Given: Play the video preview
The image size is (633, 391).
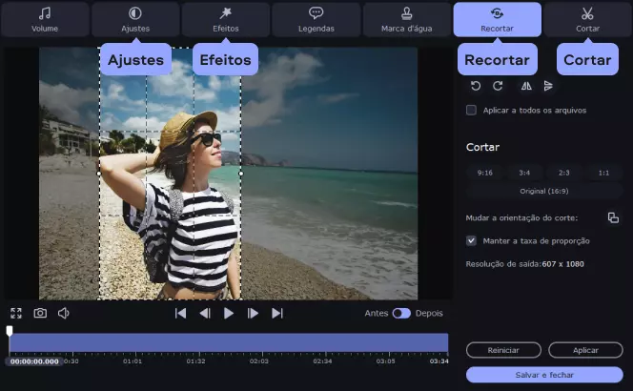Looking at the screenshot, I should coord(229,313).
